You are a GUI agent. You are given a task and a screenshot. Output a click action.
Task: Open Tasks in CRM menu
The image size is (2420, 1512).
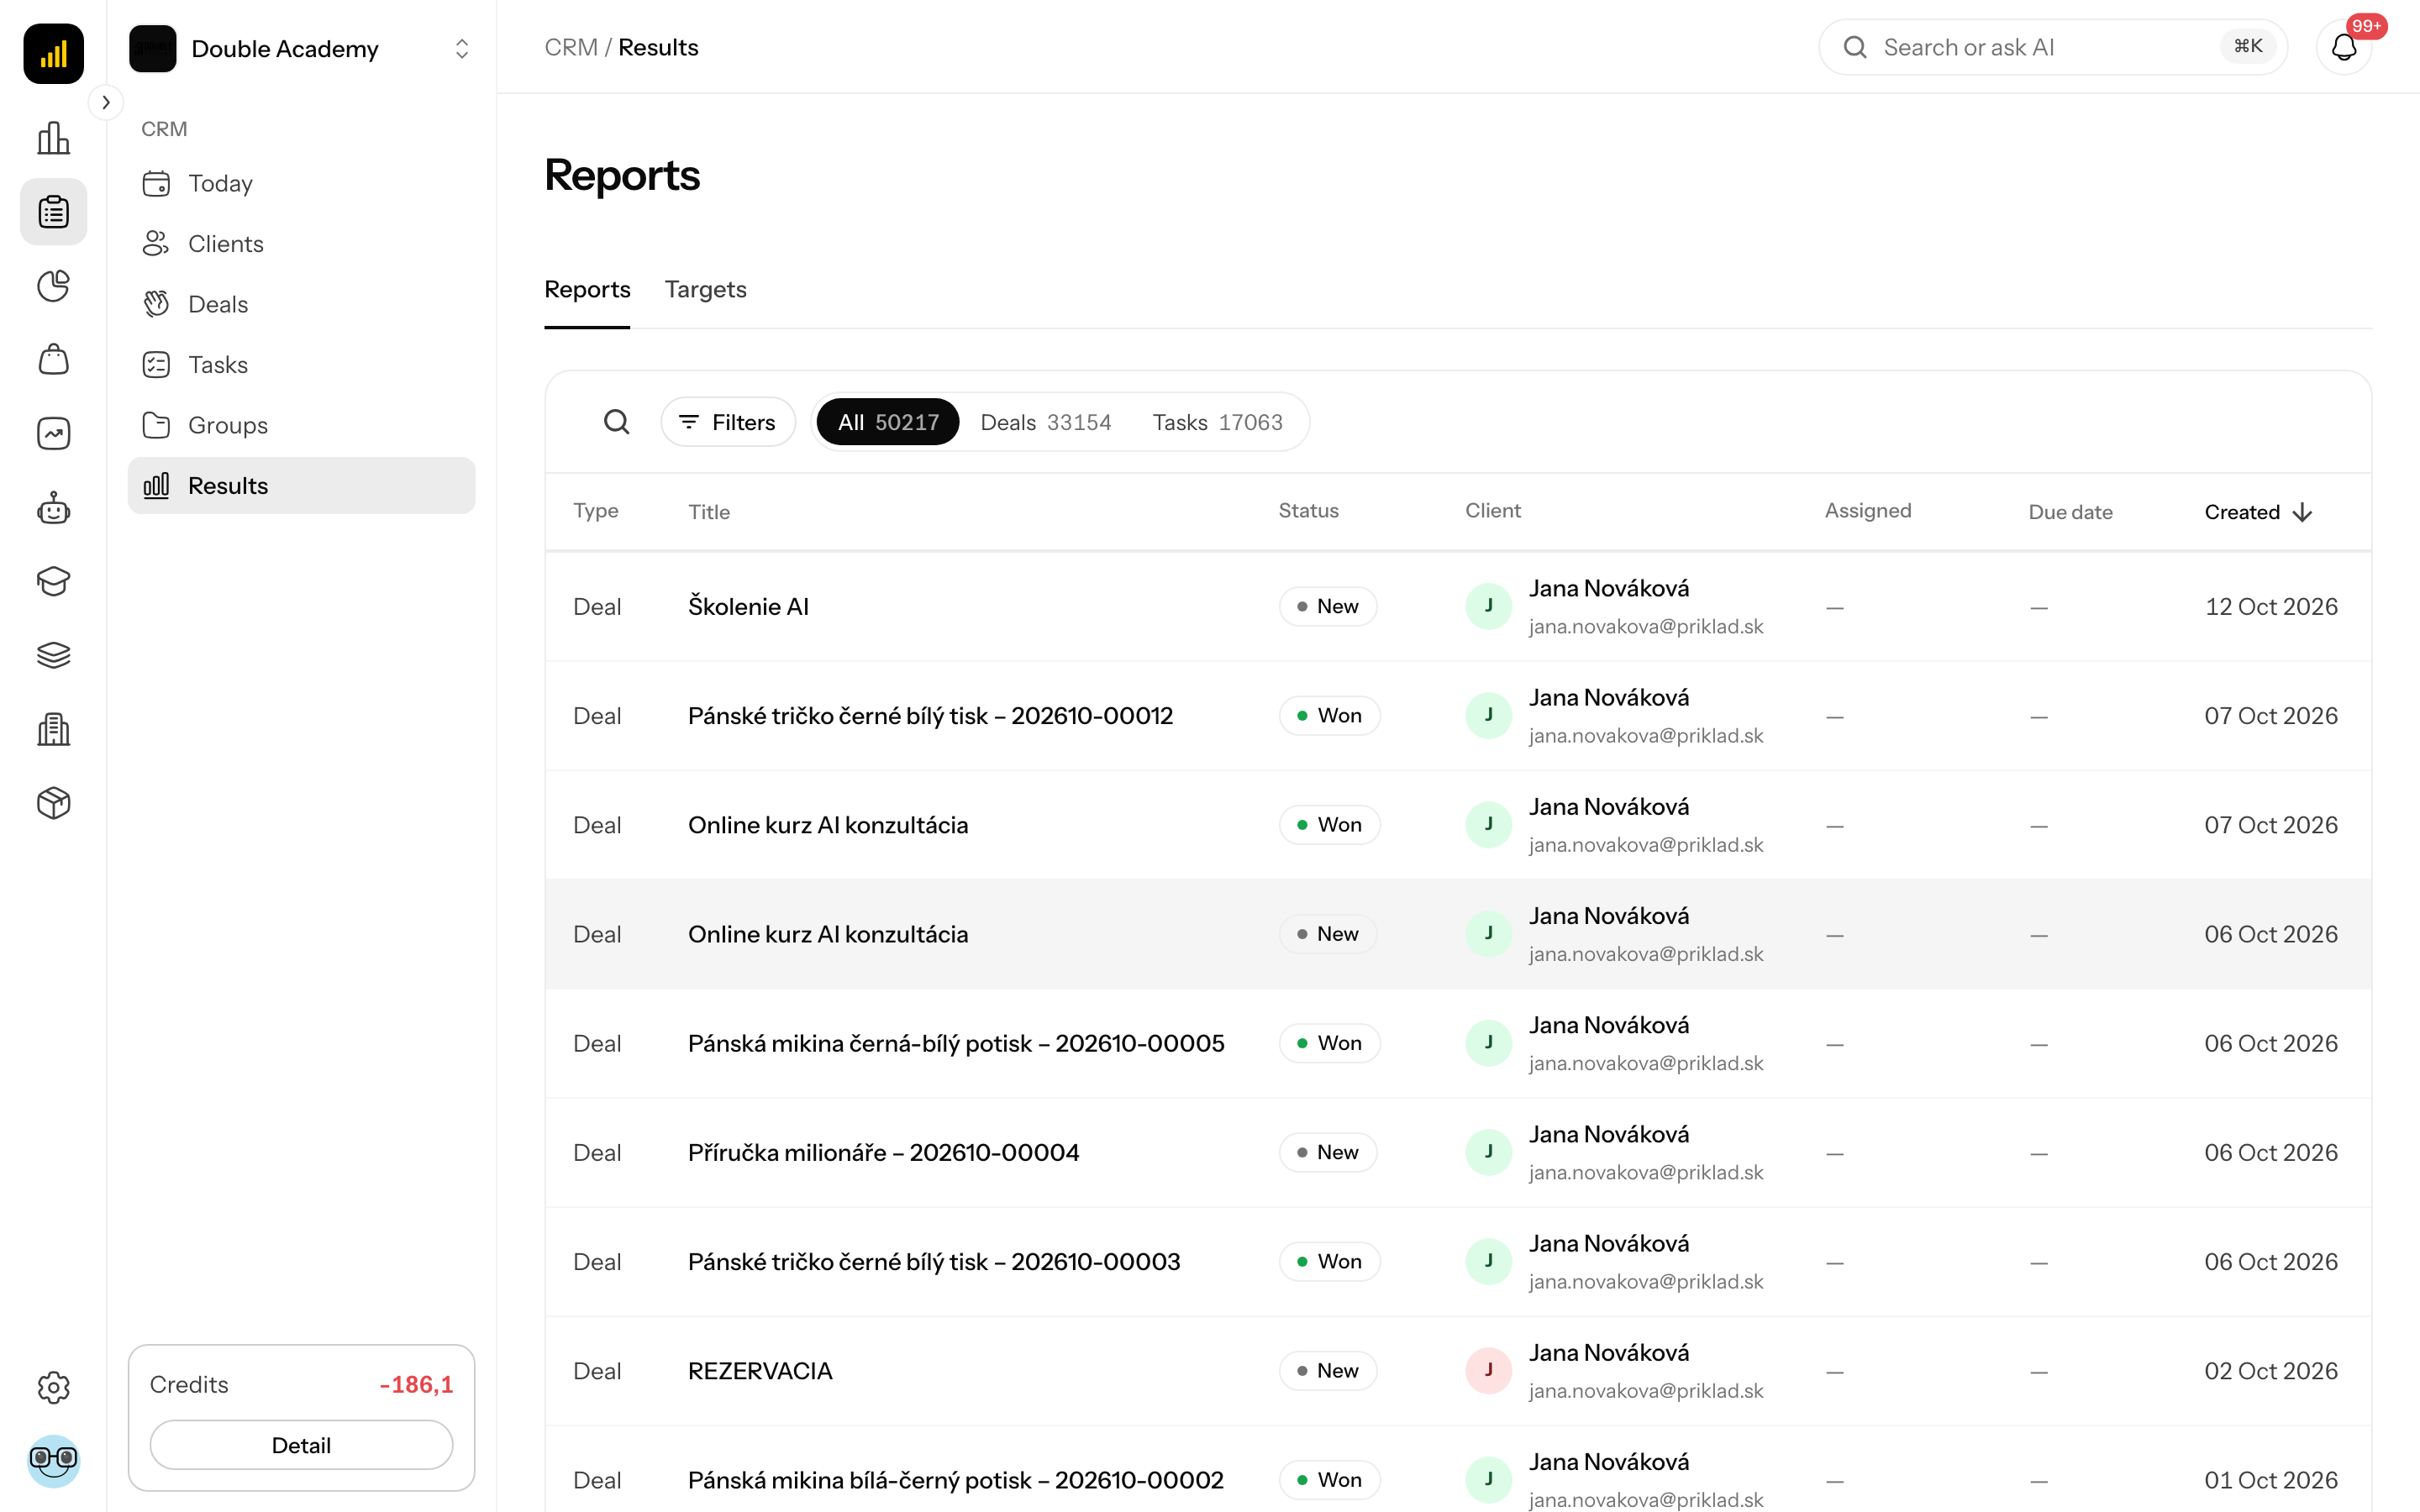tap(301, 365)
